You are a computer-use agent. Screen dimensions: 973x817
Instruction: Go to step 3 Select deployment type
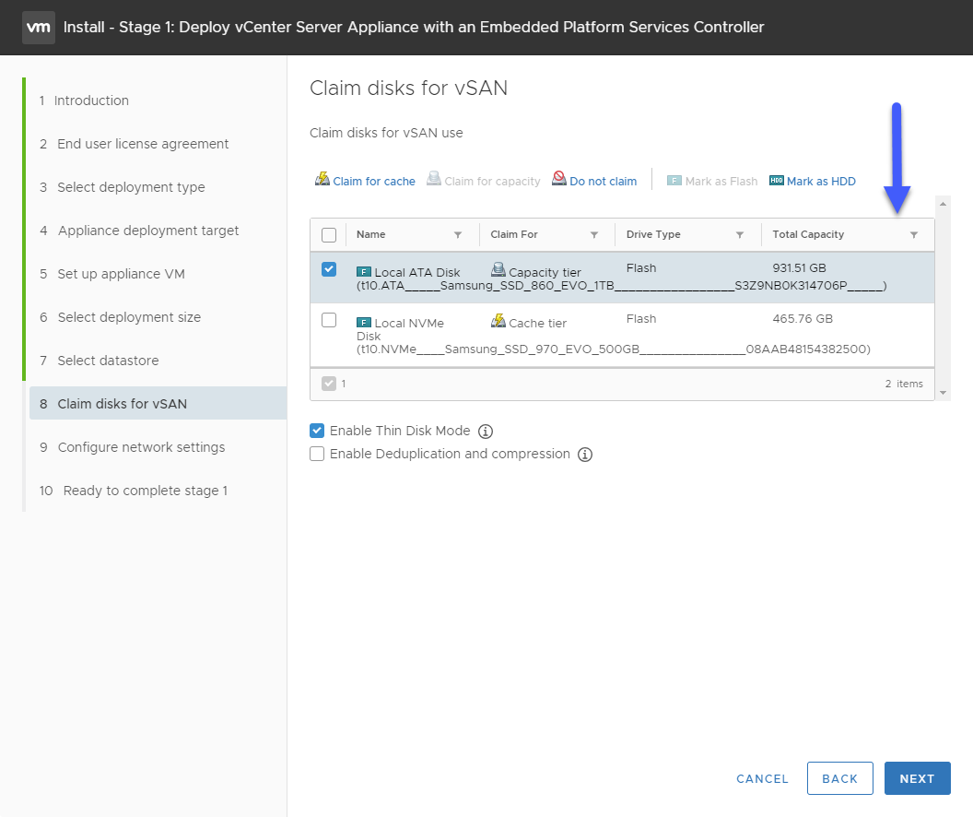coord(123,187)
